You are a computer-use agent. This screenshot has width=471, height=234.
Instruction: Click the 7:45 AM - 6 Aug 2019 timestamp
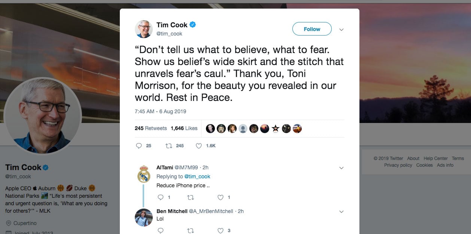coord(160,111)
